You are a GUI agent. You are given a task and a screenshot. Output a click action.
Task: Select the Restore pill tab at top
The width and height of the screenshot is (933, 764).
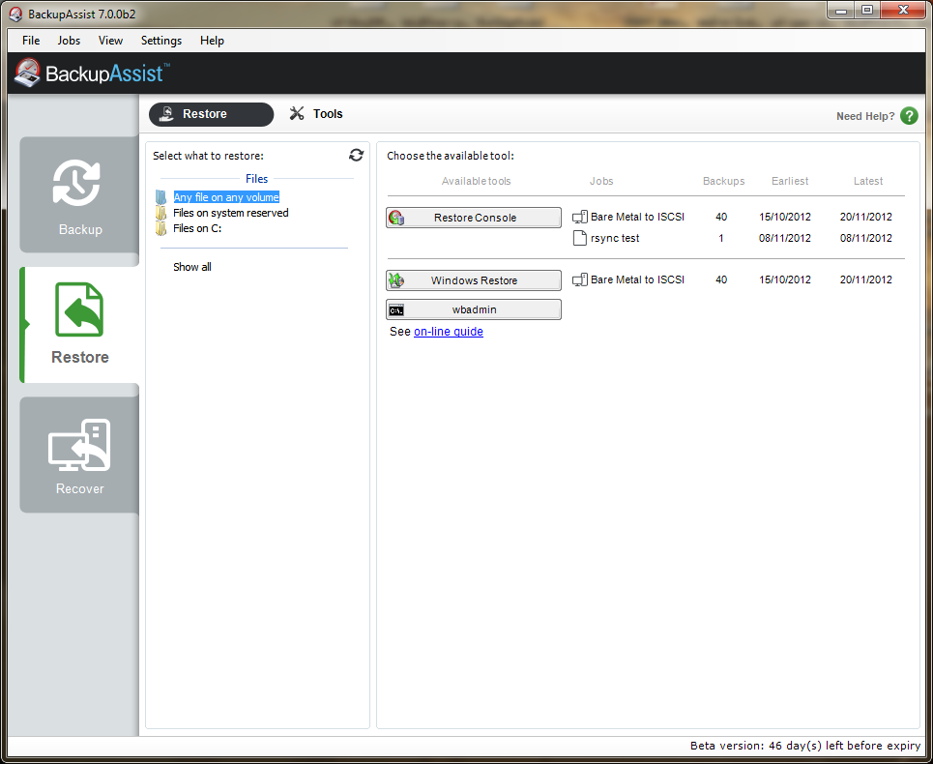point(211,114)
